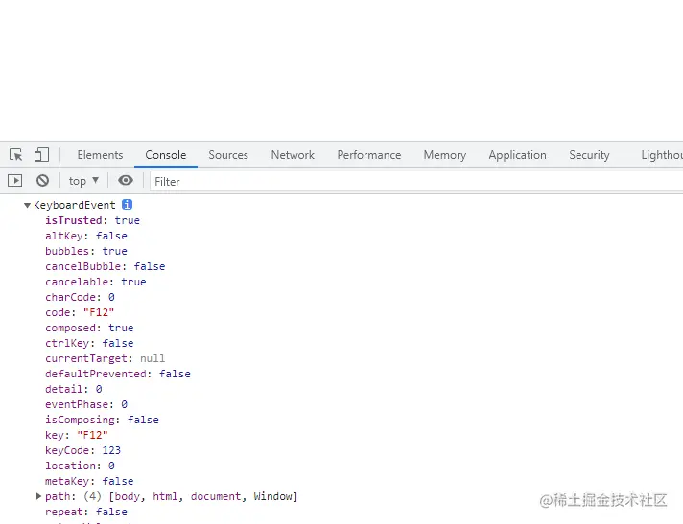Select the 'cancelBubble: false' property row
This screenshot has height=524, width=683.
click(x=105, y=266)
